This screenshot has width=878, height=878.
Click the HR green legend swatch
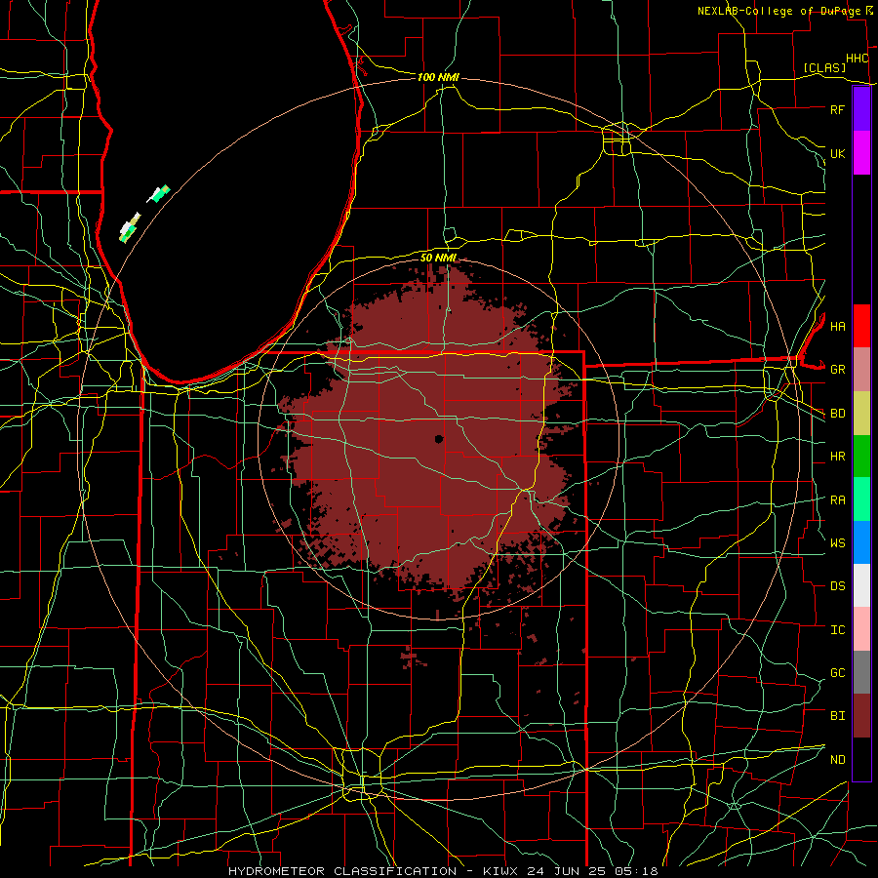(861, 457)
